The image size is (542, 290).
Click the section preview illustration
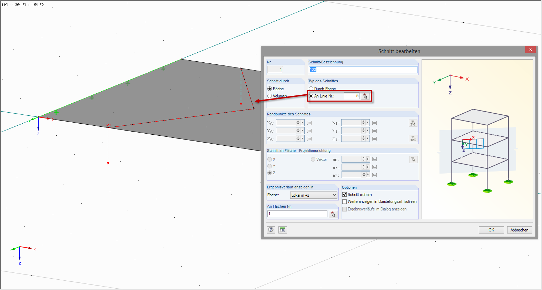(477, 139)
